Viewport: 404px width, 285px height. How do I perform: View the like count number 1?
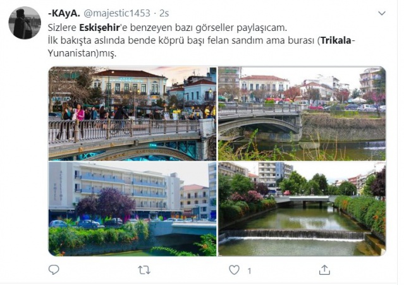coord(249,271)
